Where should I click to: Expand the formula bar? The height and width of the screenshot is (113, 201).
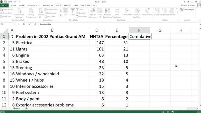click(x=200, y=24)
